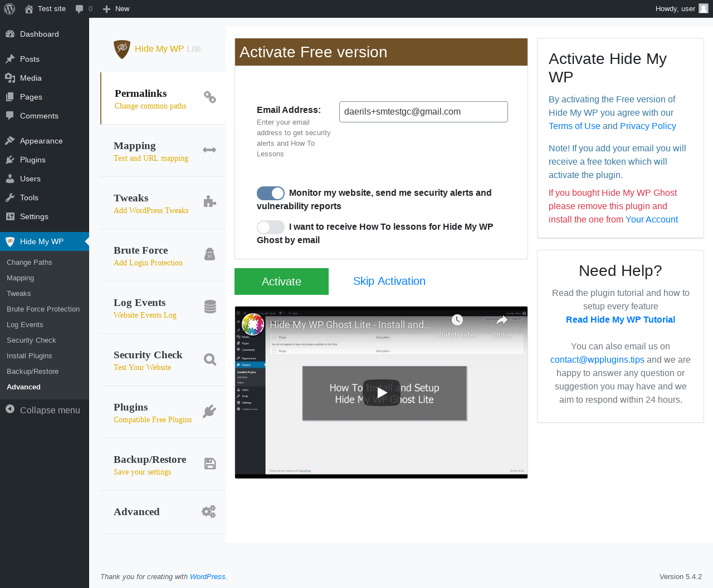The width and height of the screenshot is (713, 588).
Task: Open the Backup/Restore Save your settings tab
Action: (x=163, y=465)
